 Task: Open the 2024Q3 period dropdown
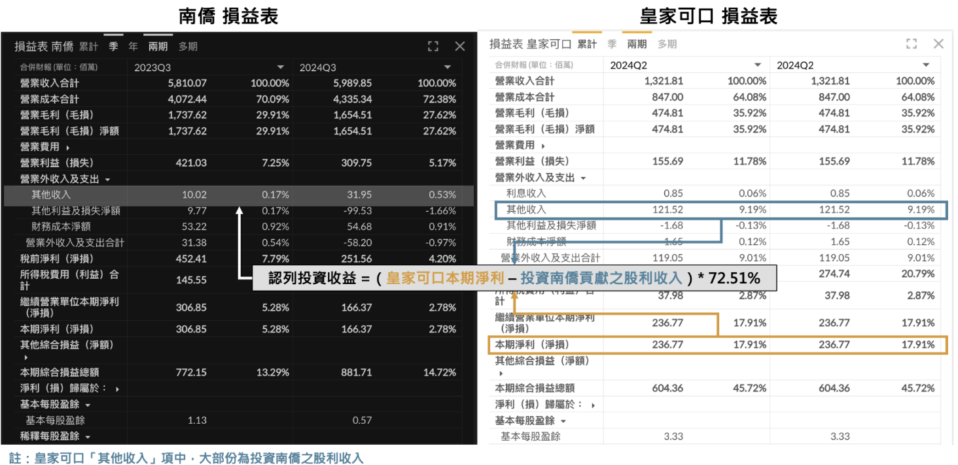448,67
